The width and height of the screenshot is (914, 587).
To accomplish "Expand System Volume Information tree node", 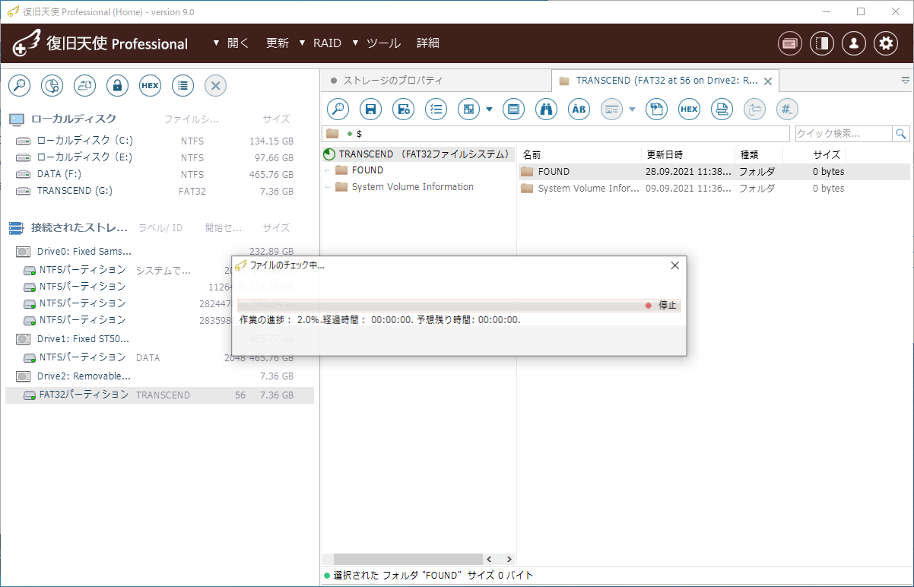I will tap(327, 187).
